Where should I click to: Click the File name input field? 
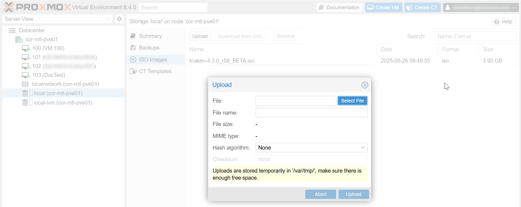311,113
